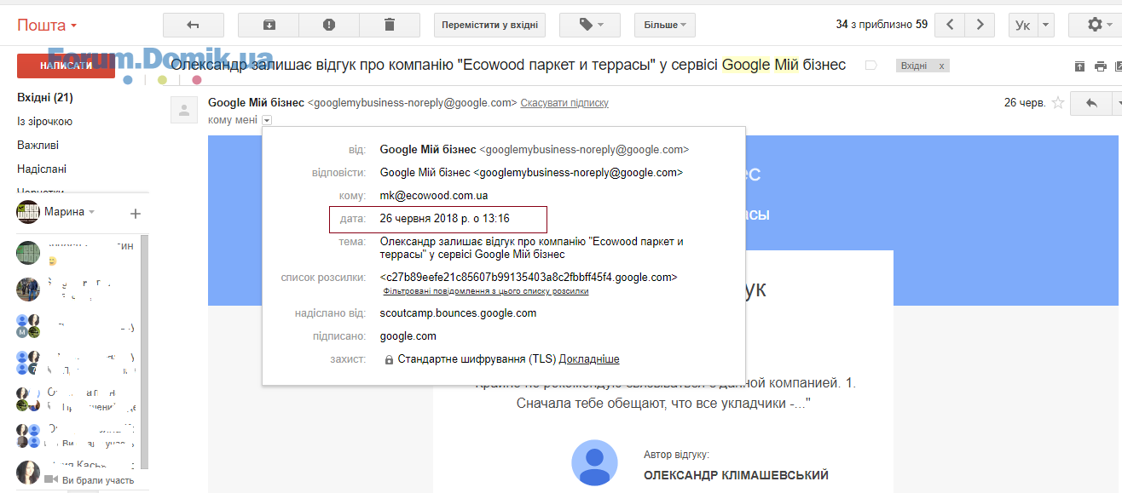Collapse the "кому мені" details arrow

pyautogui.click(x=267, y=120)
